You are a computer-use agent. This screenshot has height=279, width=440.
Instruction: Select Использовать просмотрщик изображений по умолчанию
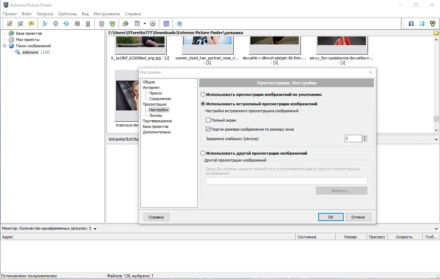coord(202,94)
